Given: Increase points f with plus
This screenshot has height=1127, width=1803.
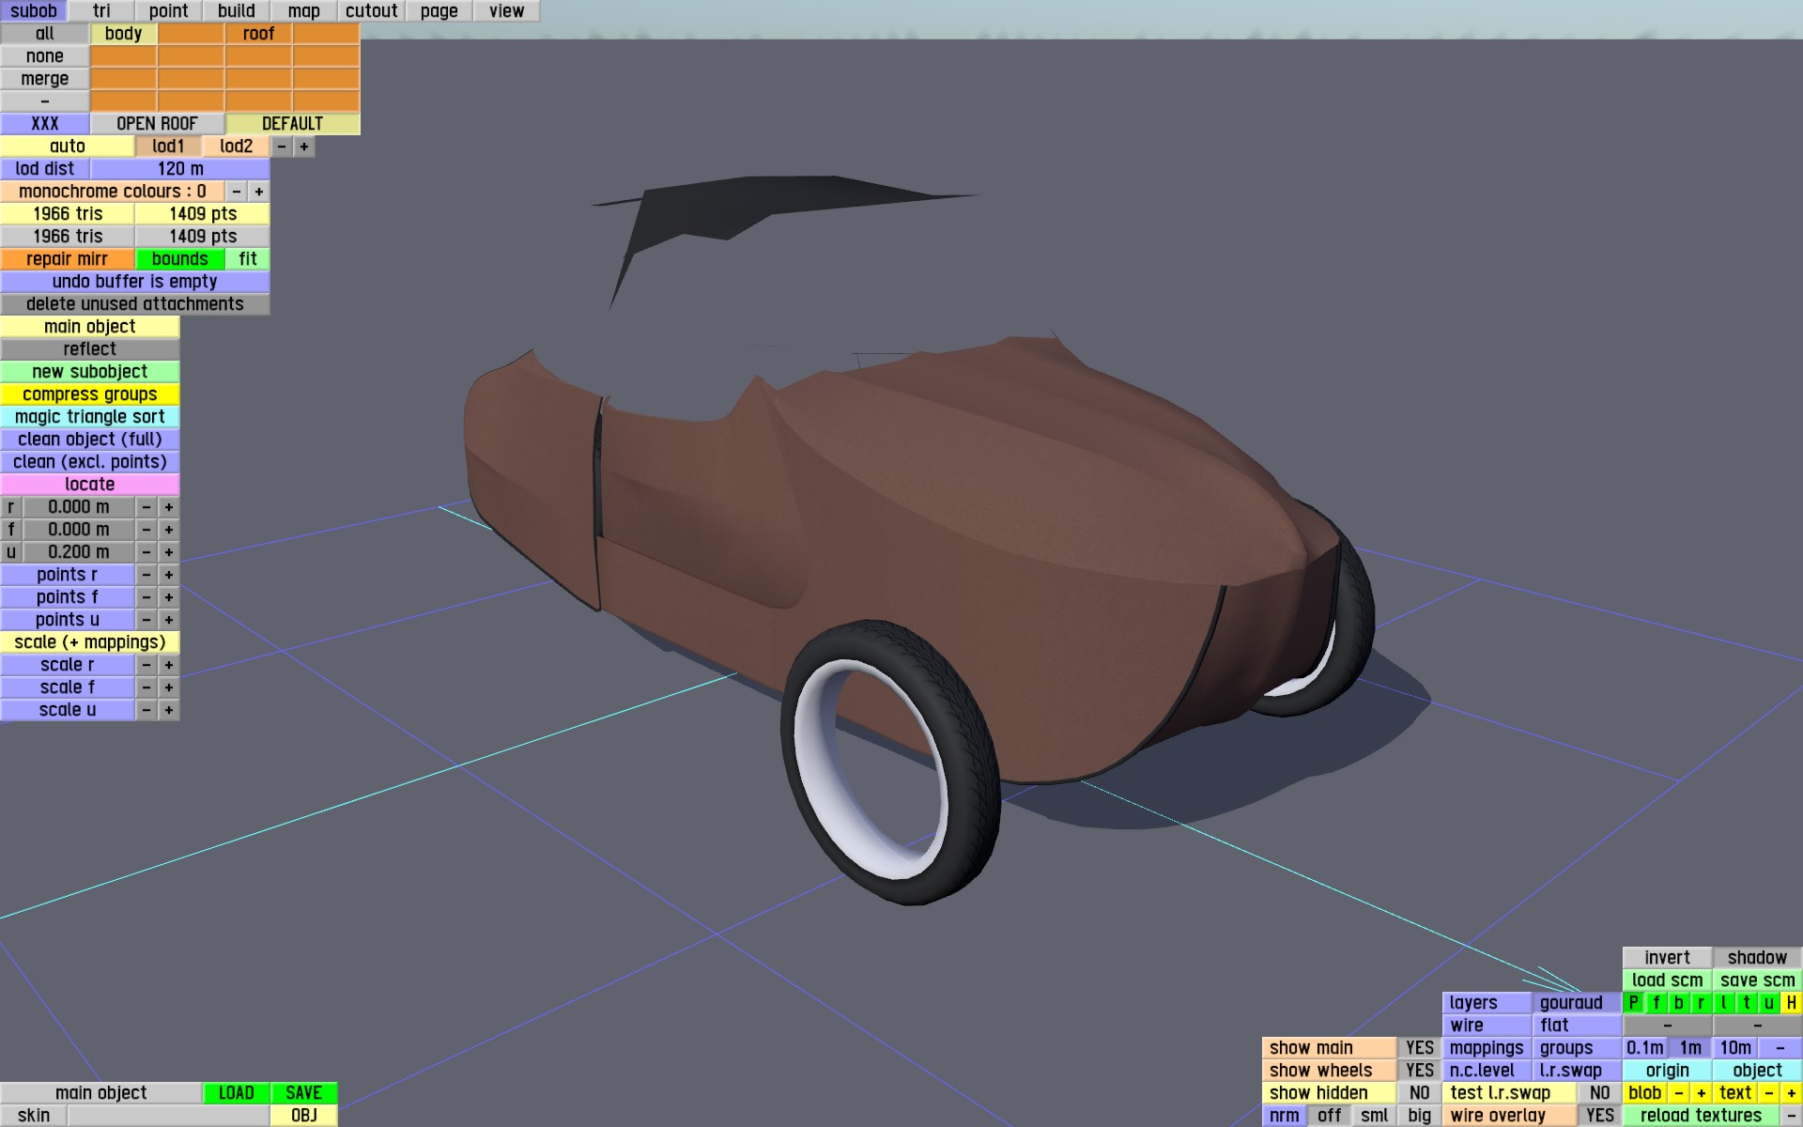Looking at the screenshot, I should coord(169,597).
